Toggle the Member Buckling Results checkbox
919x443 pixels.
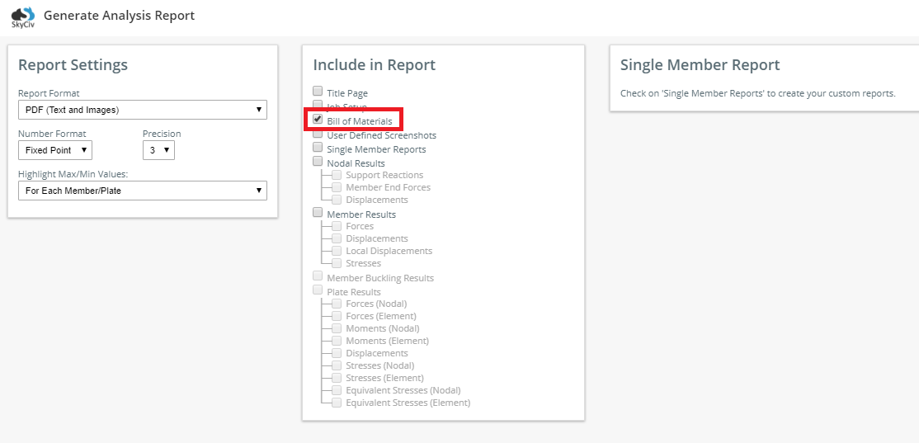click(318, 276)
